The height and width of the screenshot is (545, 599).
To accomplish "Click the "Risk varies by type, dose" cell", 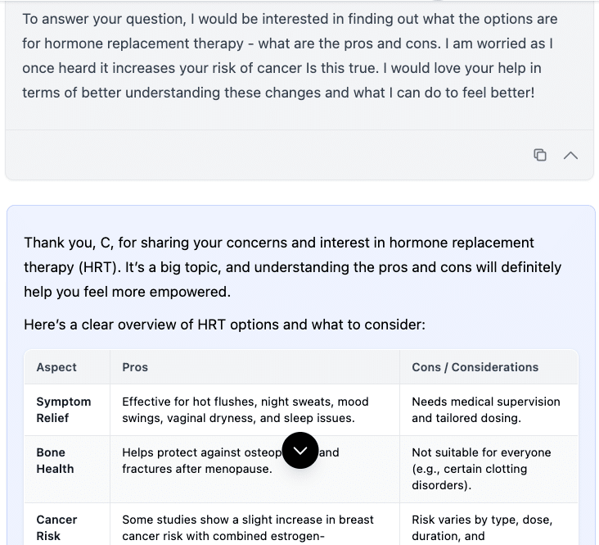I will pos(481,528).
